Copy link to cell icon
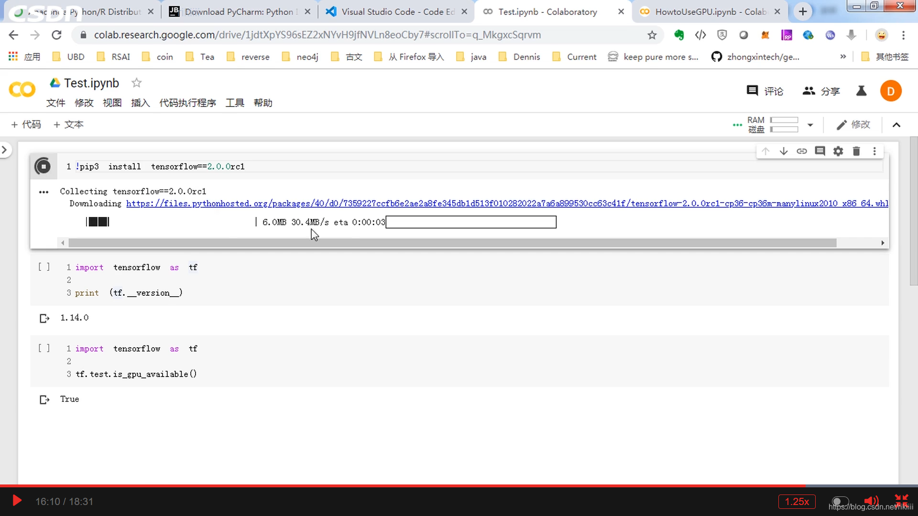This screenshot has height=516, width=918. click(802, 151)
